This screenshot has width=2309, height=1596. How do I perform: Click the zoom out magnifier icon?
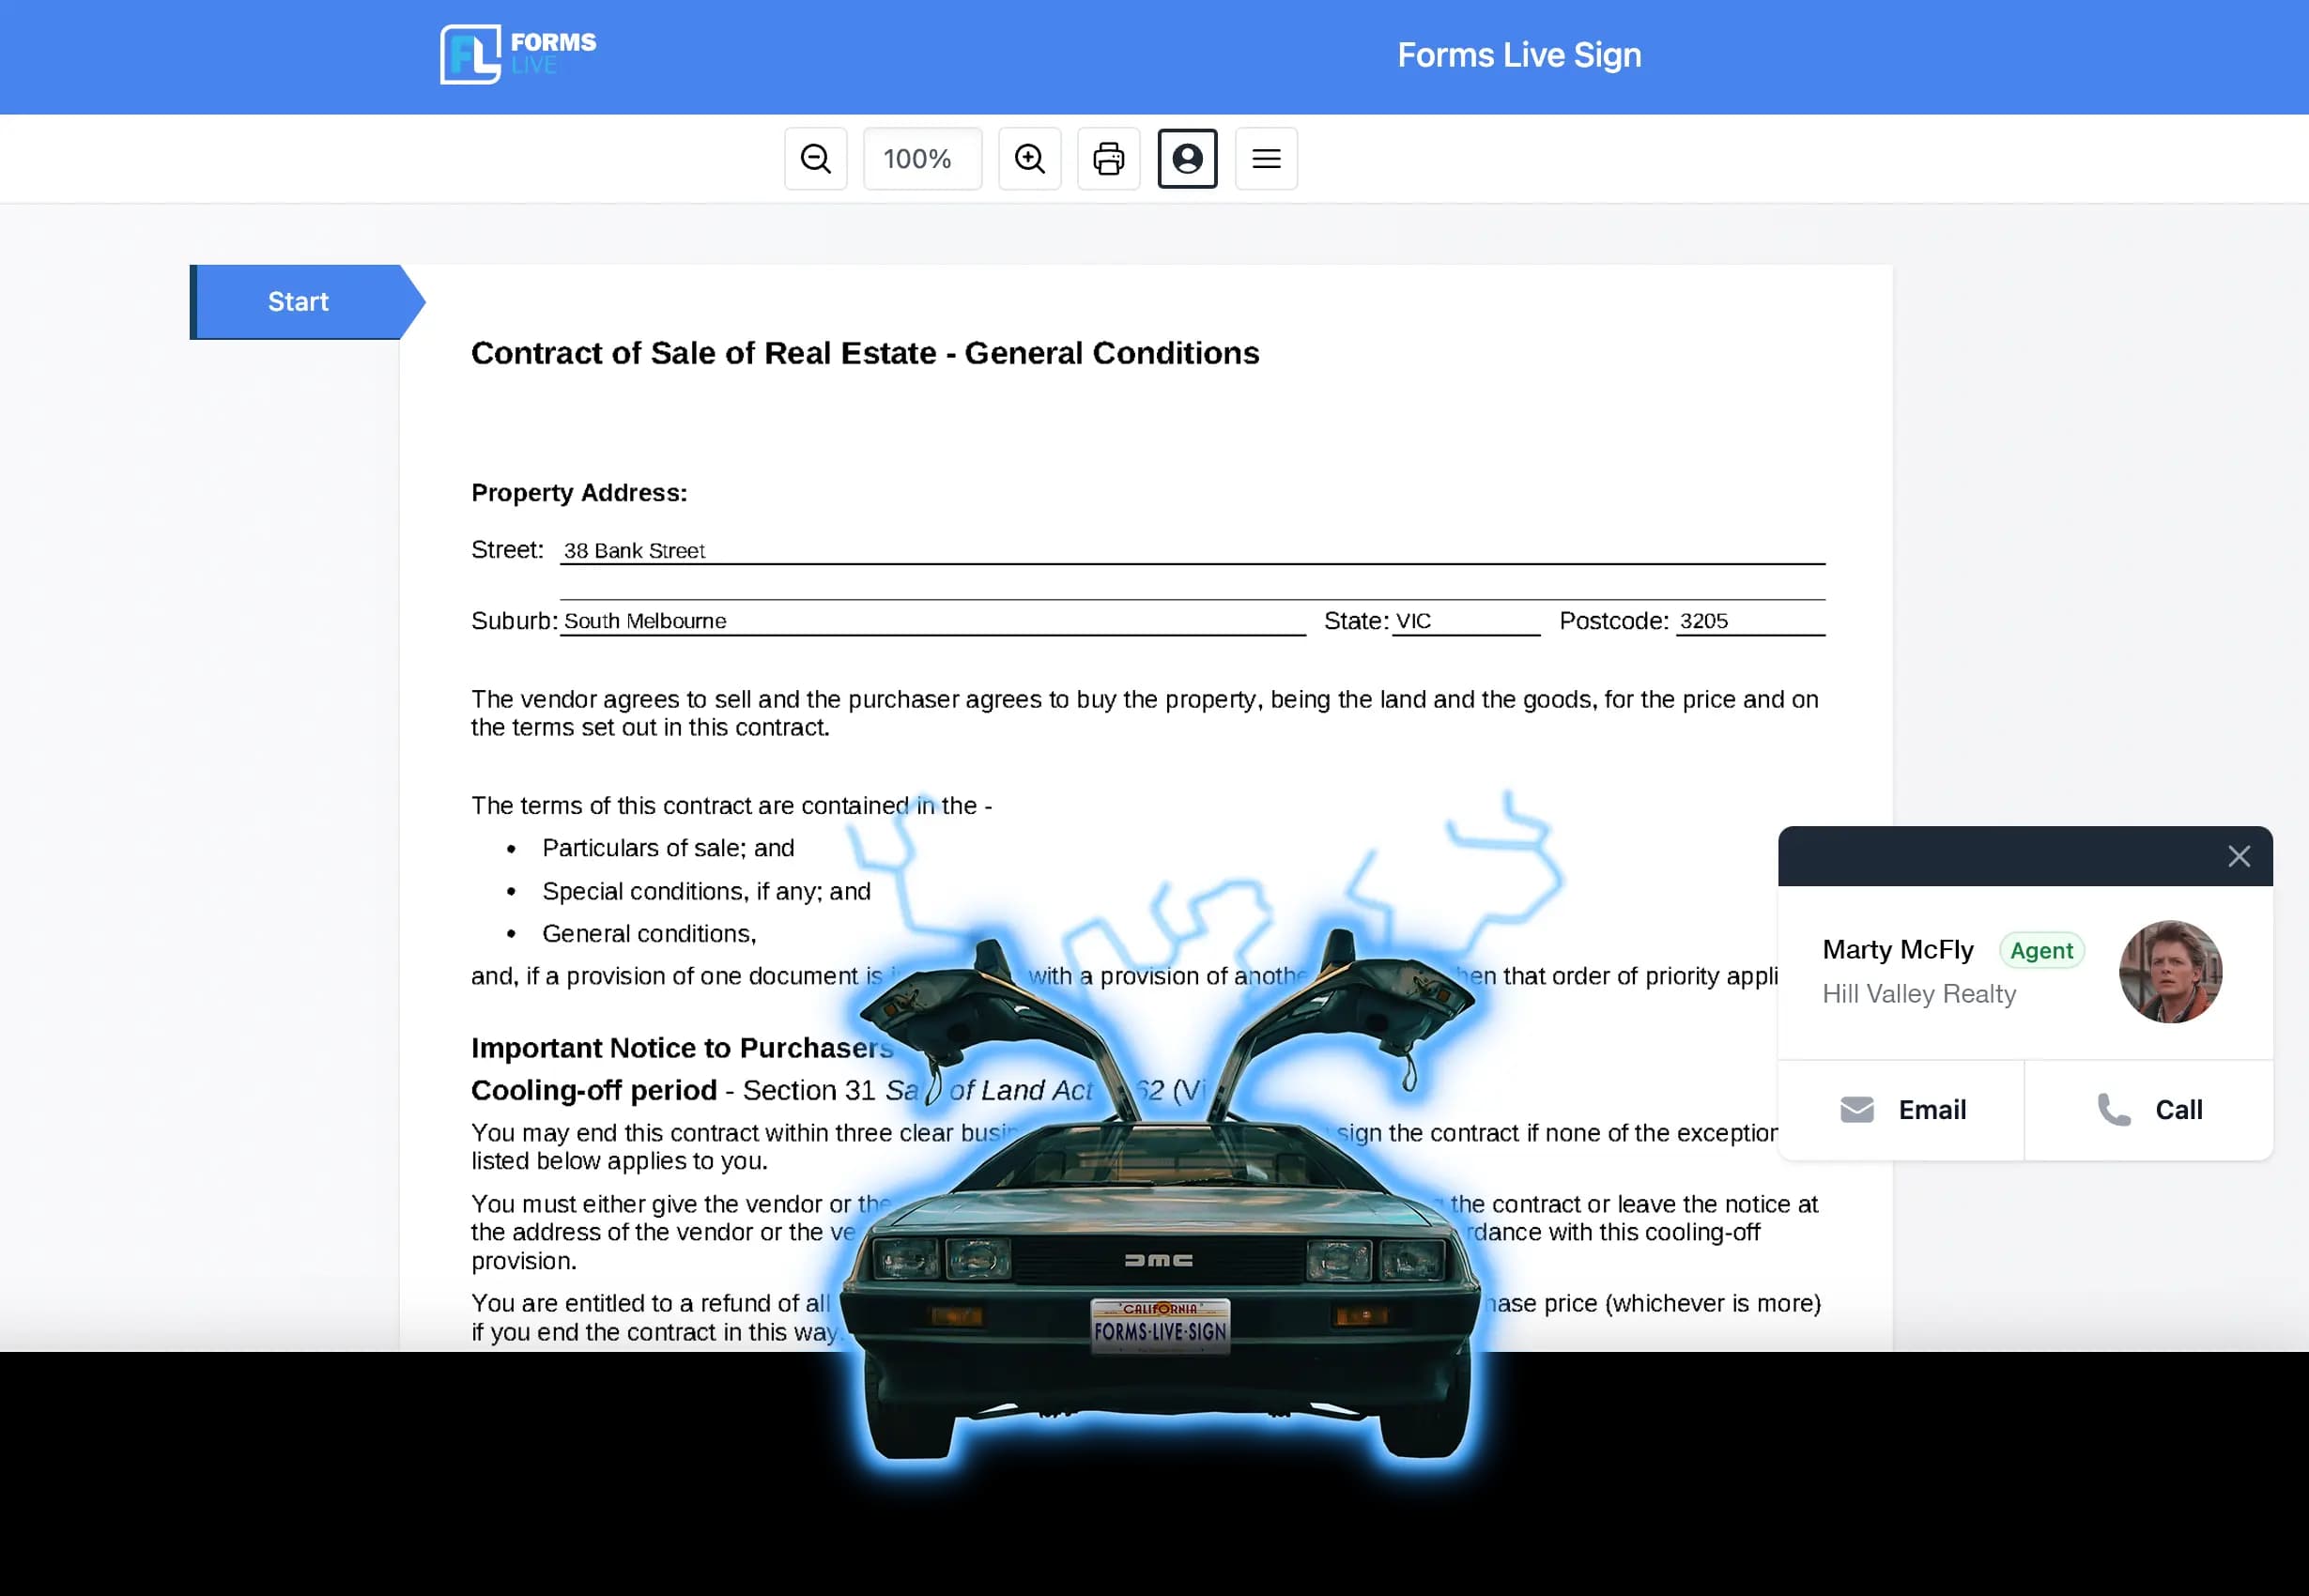816,160
